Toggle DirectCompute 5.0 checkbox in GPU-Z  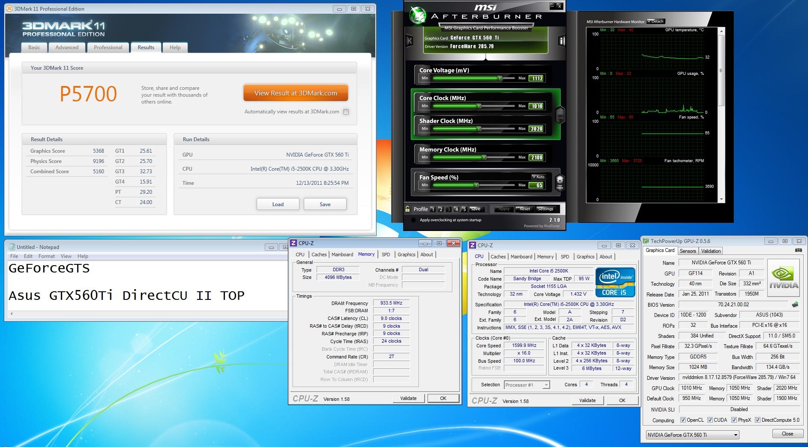[x=757, y=420]
